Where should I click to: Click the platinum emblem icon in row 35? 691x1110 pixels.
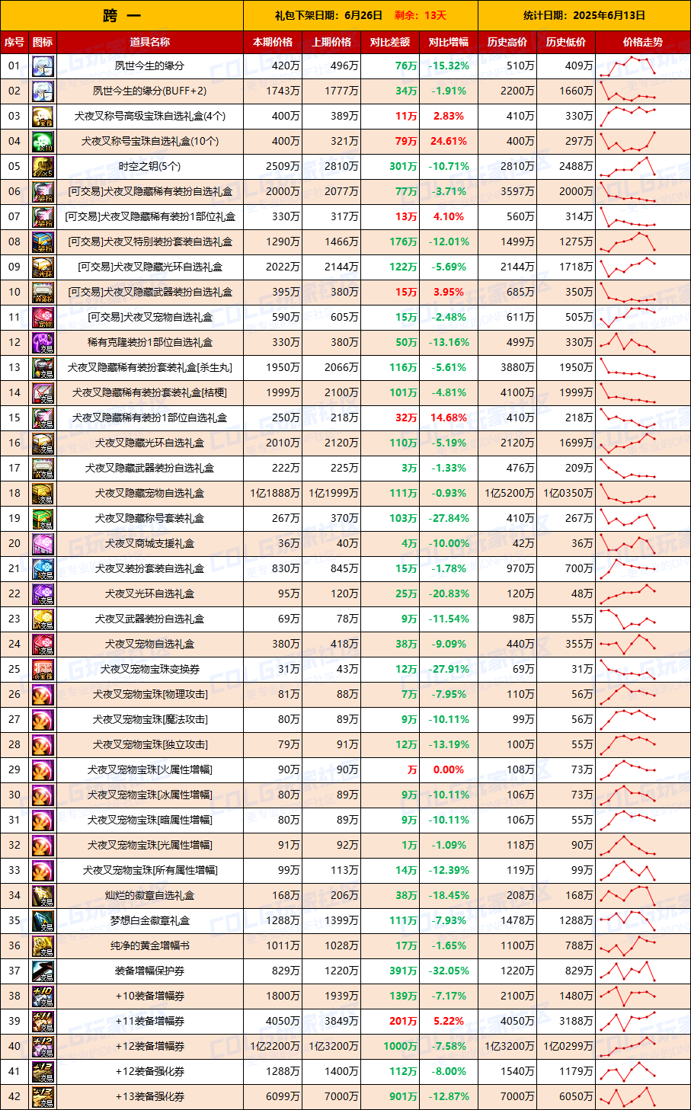tap(43, 920)
